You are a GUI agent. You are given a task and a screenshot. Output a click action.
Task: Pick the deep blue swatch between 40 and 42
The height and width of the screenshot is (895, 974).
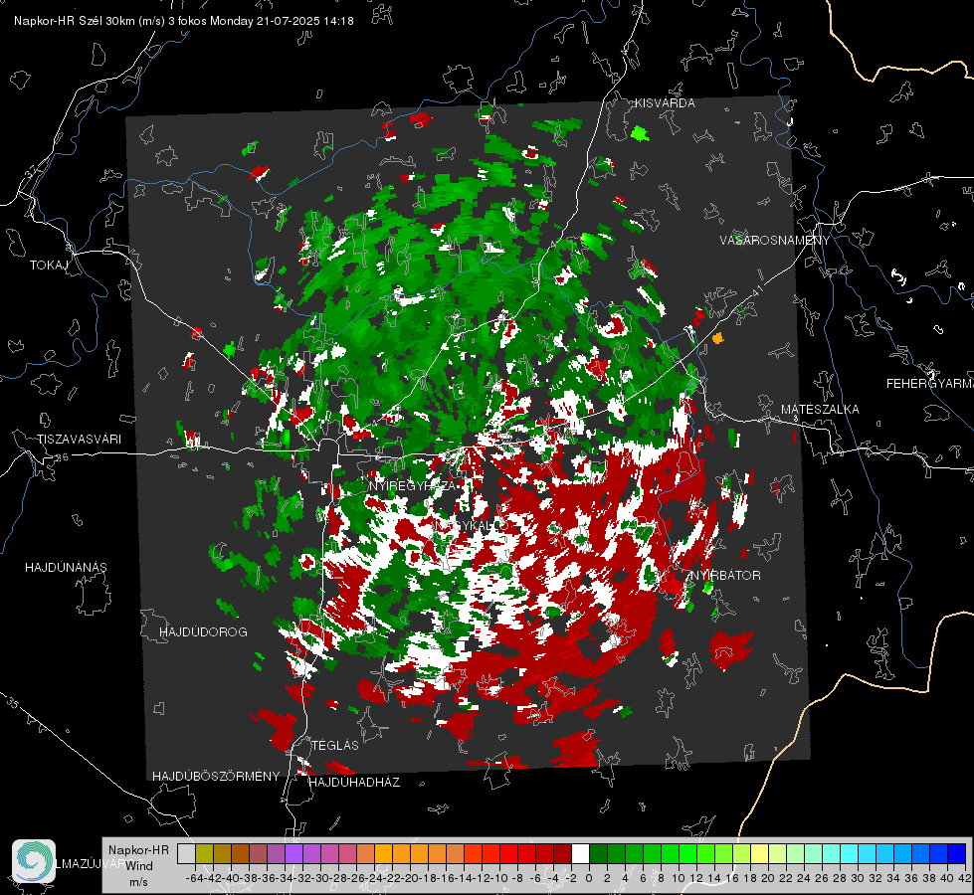[x=956, y=854]
